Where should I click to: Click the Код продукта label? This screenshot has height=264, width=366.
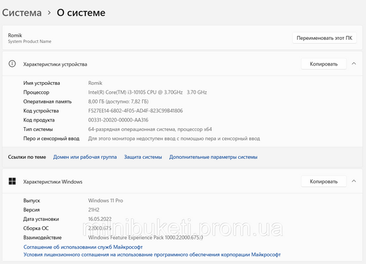coord(39,120)
